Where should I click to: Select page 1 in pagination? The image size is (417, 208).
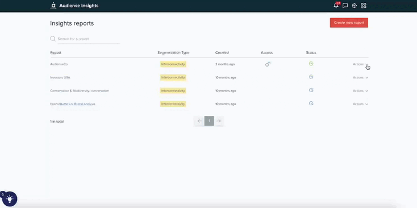pos(209,121)
